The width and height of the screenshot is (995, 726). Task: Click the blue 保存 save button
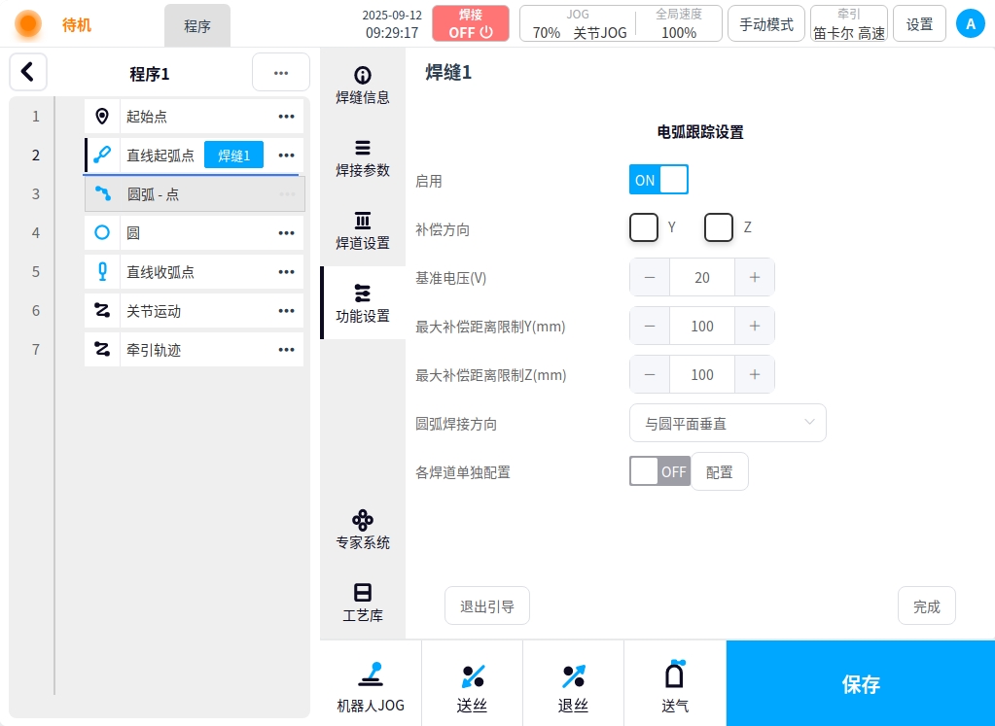[860, 683]
